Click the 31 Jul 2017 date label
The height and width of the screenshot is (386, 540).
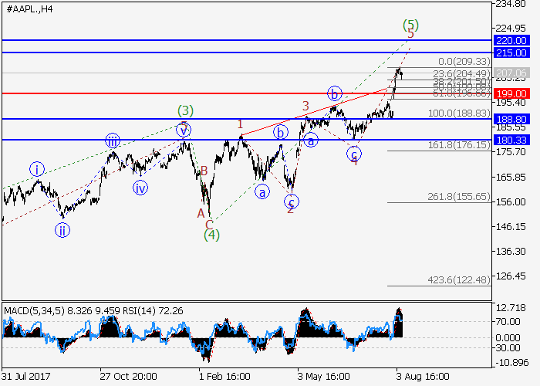25,376
